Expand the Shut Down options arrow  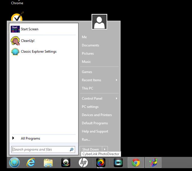(104, 149)
